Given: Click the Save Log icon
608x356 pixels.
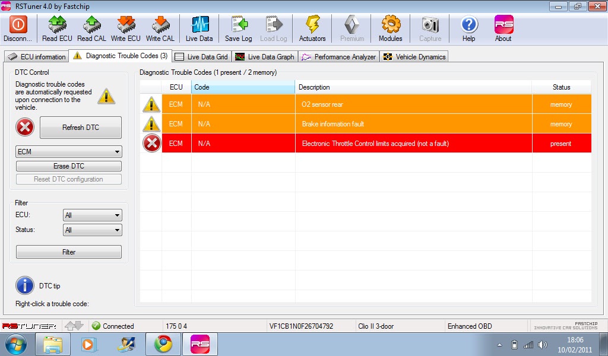Looking at the screenshot, I should (x=239, y=25).
